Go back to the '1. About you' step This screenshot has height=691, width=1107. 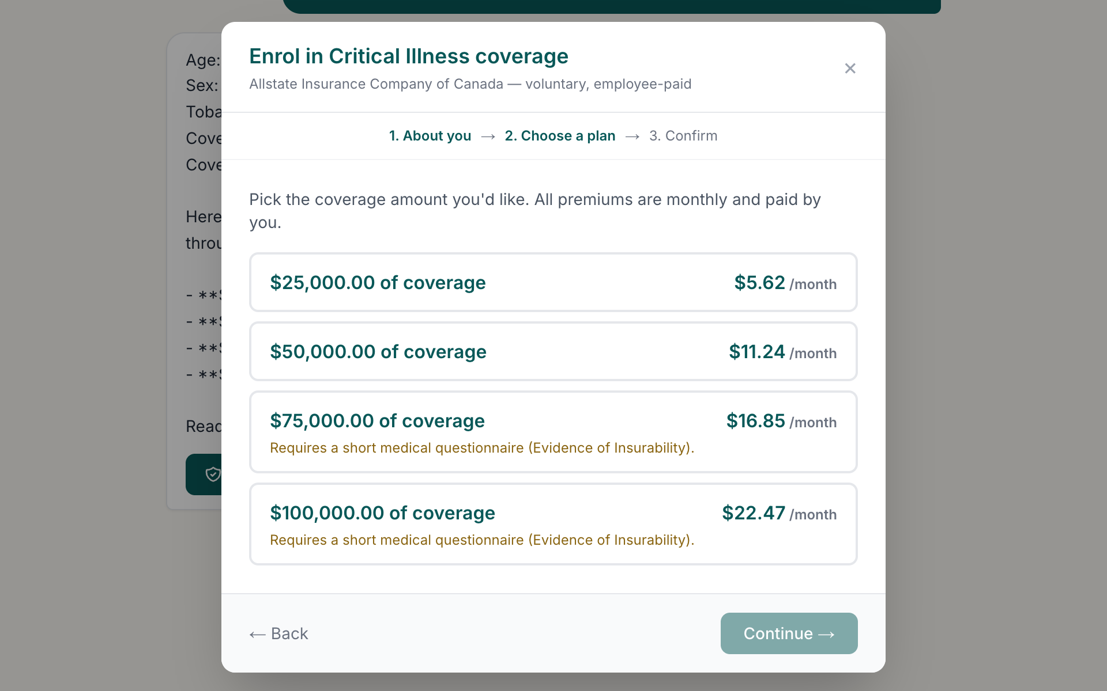coord(430,136)
